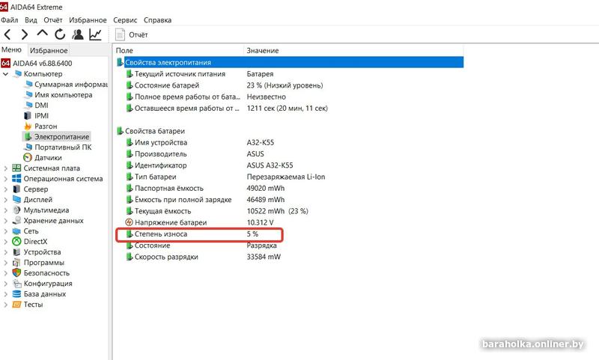Click the Состояние батарей row
Viewport: 599px width, 360px height.
290,85
